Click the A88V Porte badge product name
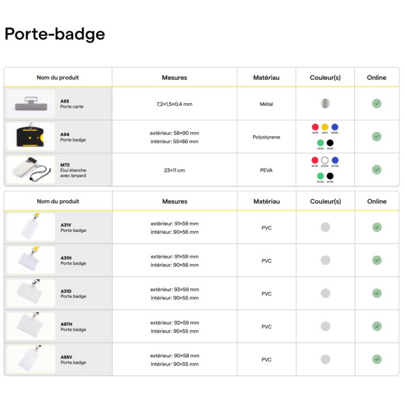 coord(73,359)
